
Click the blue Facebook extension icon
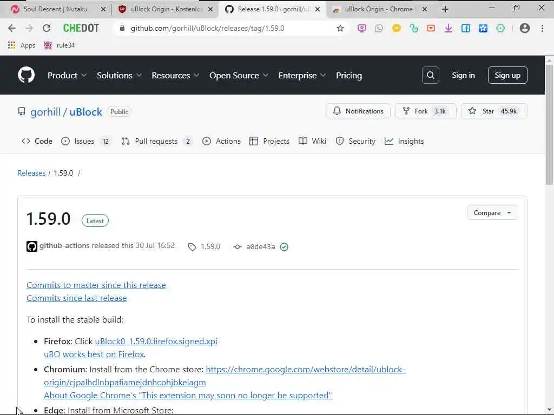tap(466, 28)
